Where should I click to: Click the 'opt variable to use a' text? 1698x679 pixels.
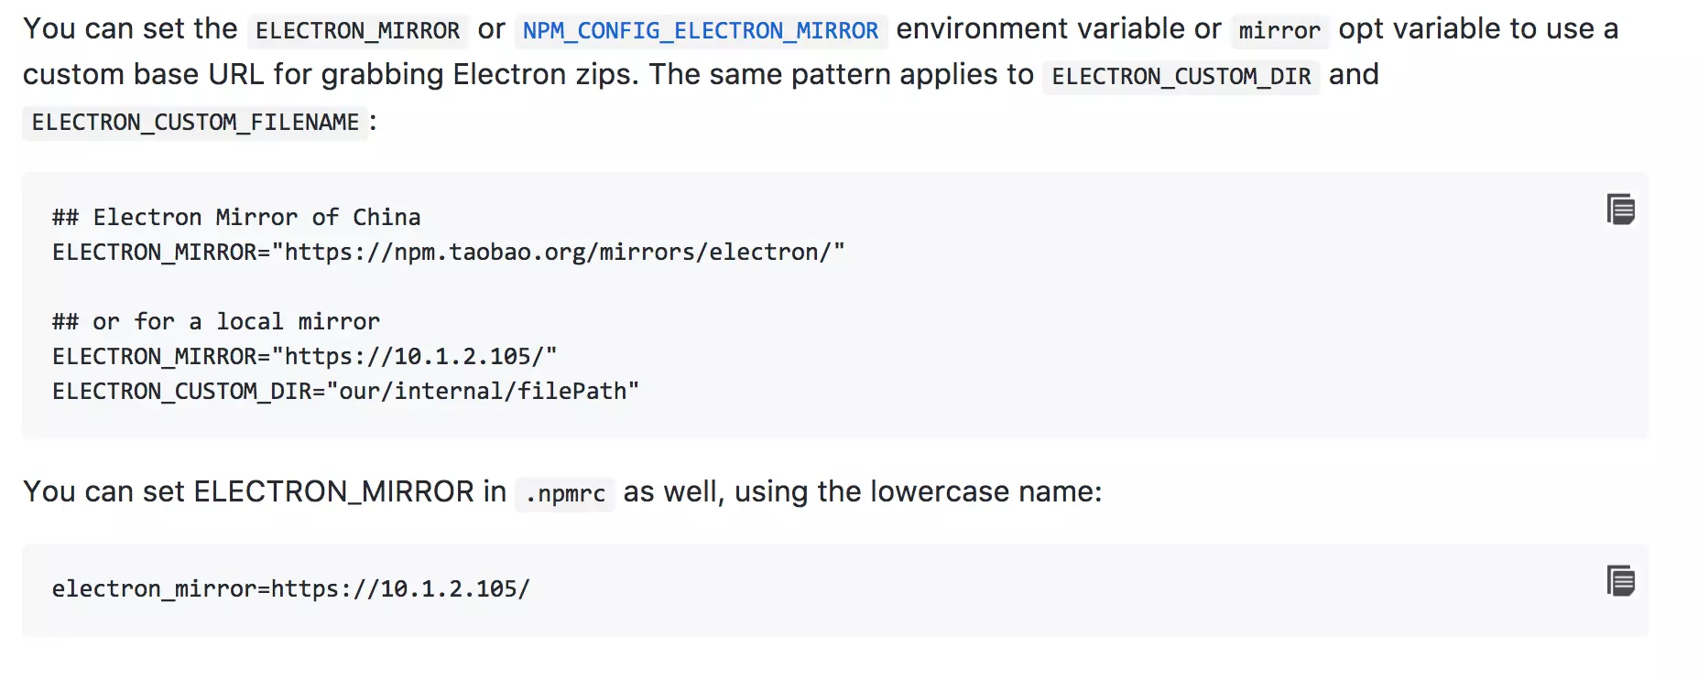pos(1478,29)
